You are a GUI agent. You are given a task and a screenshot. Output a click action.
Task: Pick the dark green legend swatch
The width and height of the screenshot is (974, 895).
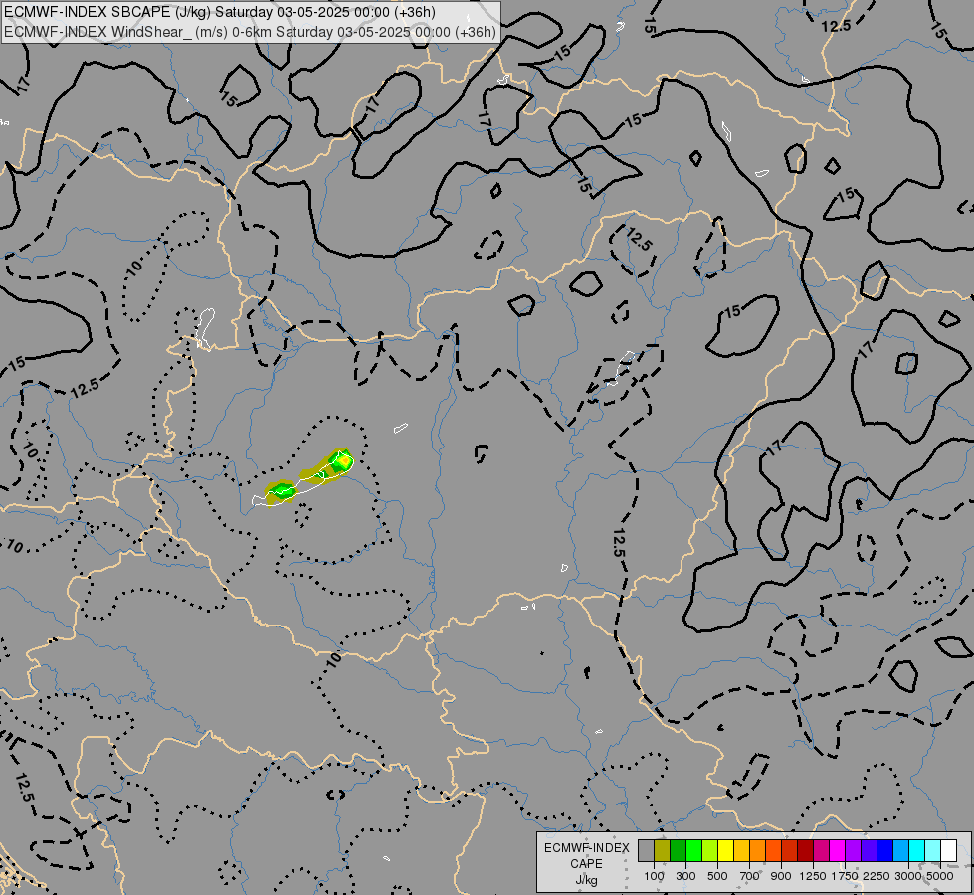(679, 851)
